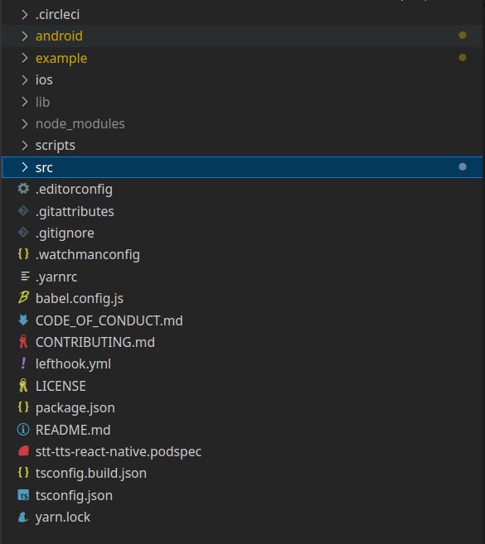
Task: Expand the lib folder chevron
Action: pyautogui.click(x=24, y=102)
